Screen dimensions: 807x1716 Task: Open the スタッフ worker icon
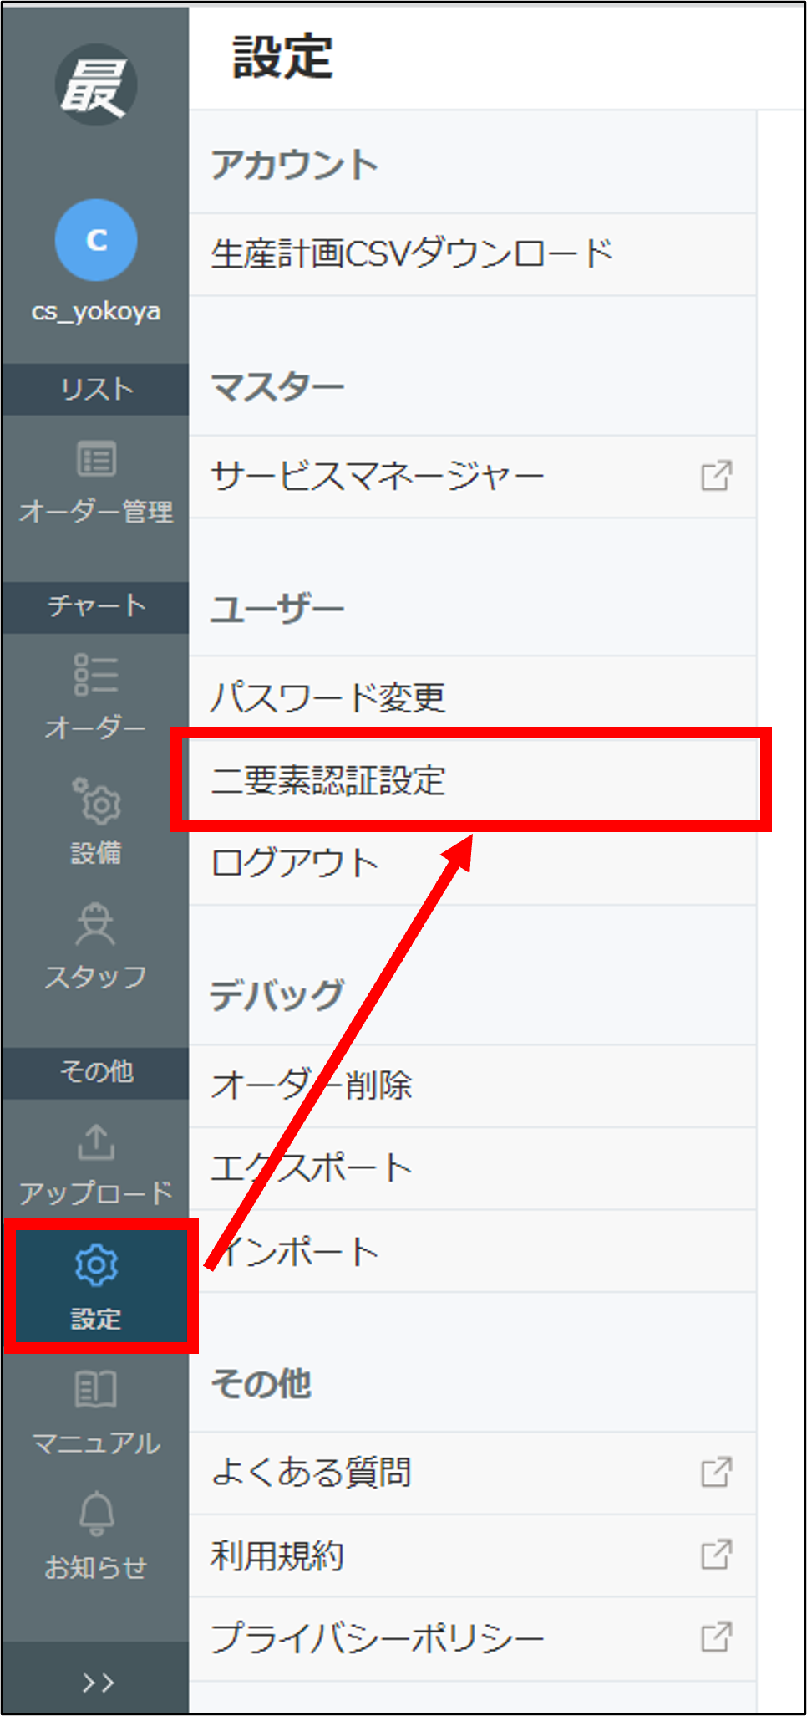point(96,923)
